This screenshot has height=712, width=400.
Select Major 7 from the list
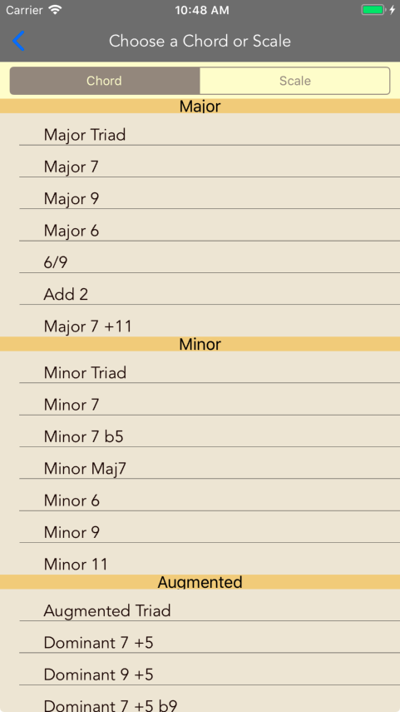(200, 162)
